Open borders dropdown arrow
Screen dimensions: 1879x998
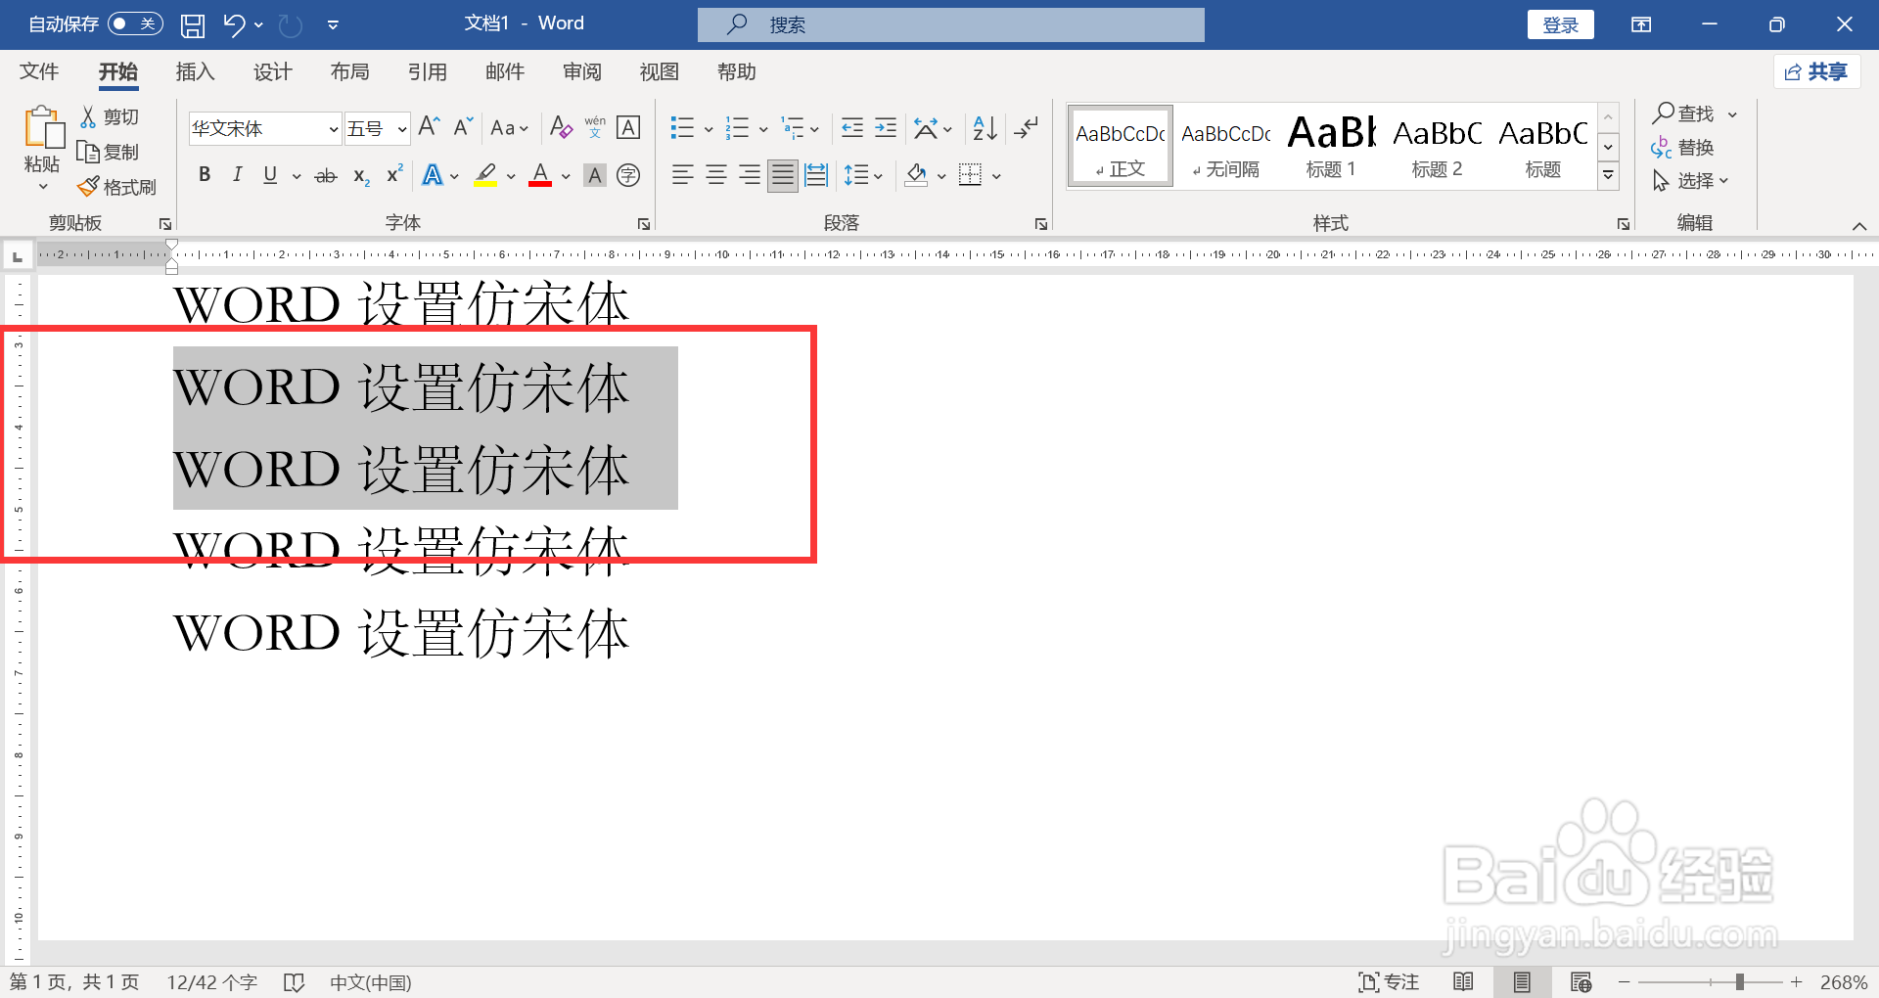click(x=996, y=176)
